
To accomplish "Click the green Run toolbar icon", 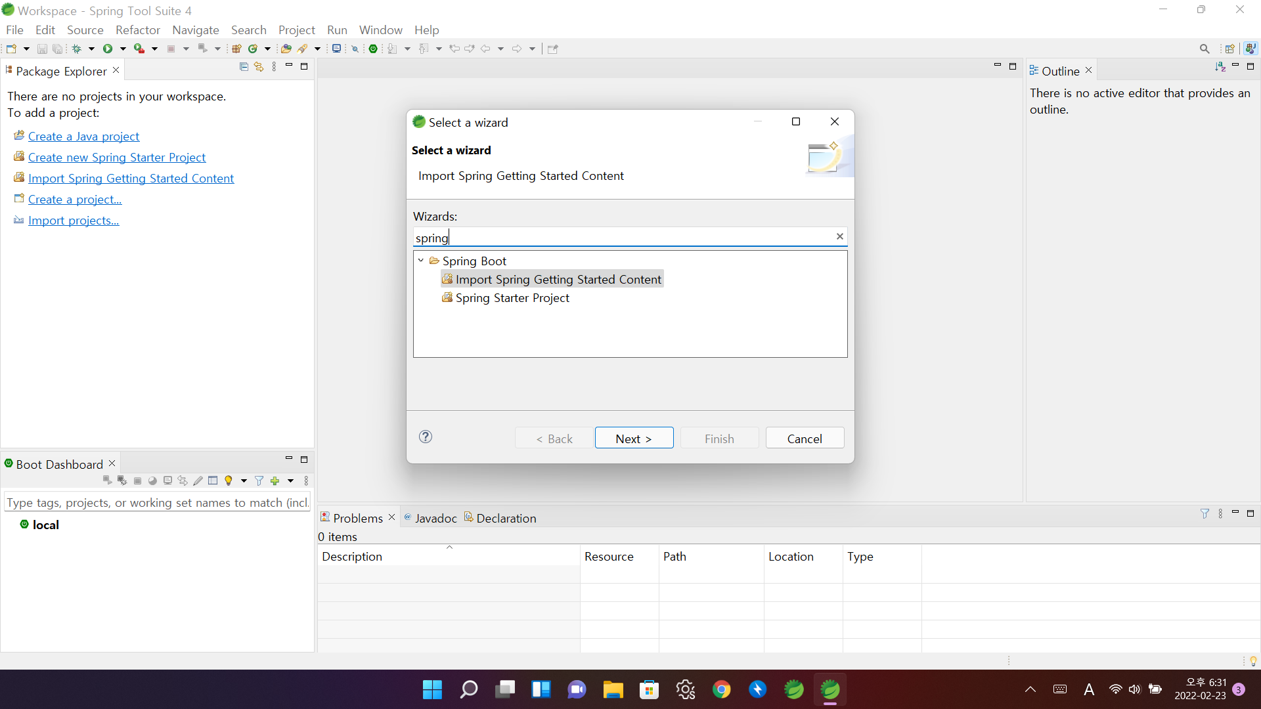I will tap(108, 49).
